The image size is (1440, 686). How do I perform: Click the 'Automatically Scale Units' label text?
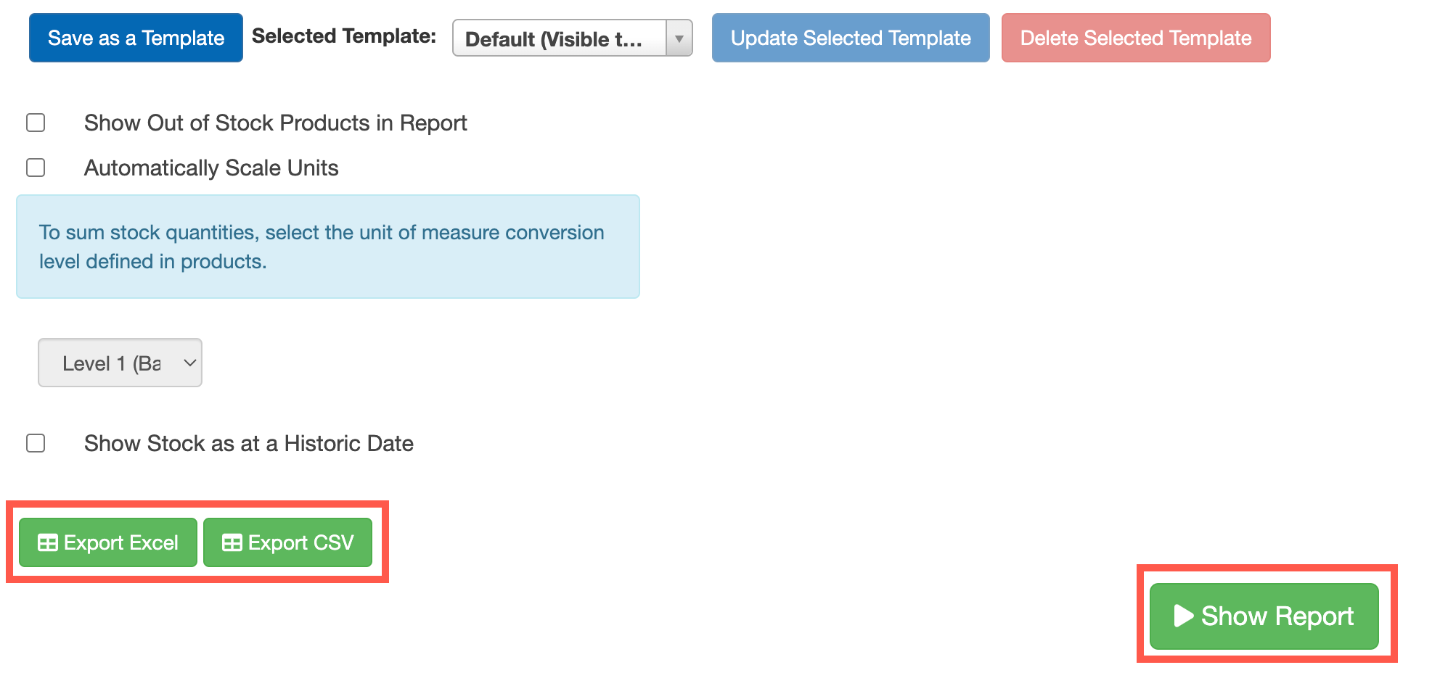coord(211,168)
